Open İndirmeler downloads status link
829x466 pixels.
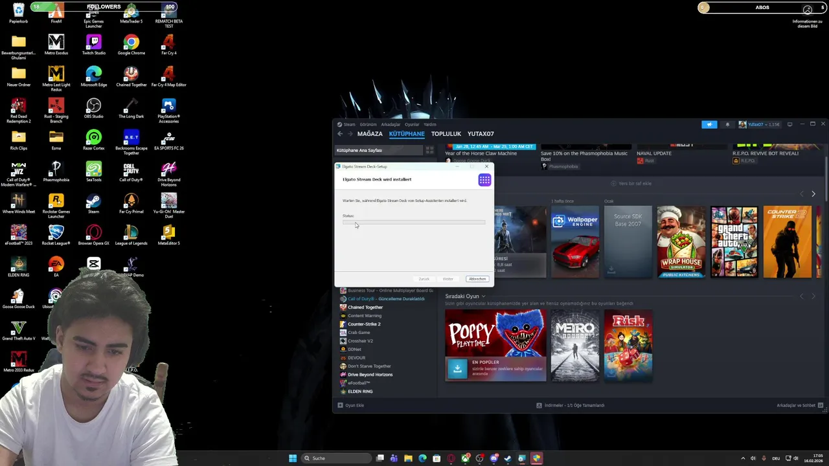pos(571,405)
